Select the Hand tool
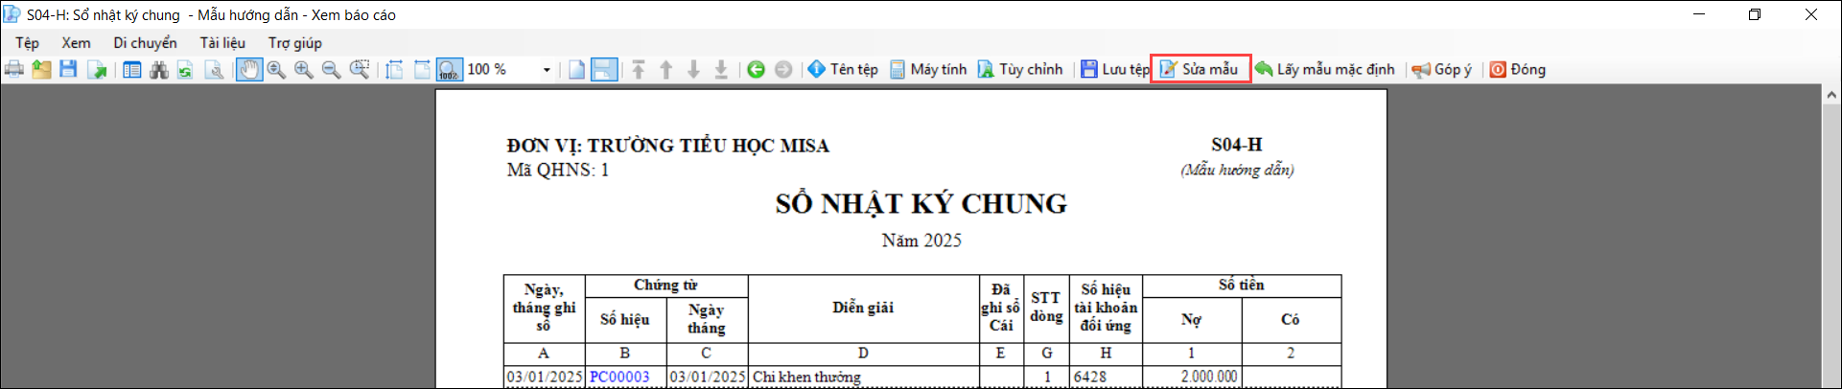 (249, 69)
